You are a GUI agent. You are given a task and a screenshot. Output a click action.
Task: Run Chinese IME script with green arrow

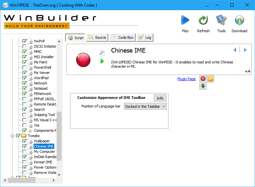102,61
